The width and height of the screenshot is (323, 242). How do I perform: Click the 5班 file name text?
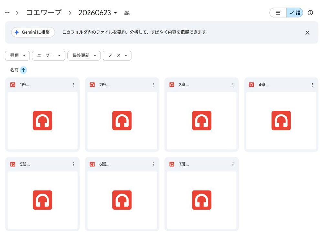[25, 164]
